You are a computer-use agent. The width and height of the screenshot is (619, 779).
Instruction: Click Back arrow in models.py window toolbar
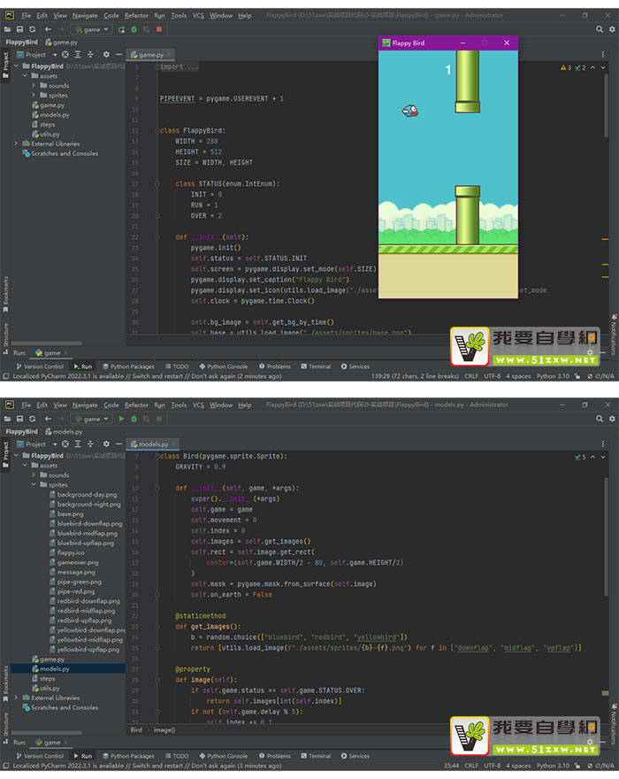point(48,419)
